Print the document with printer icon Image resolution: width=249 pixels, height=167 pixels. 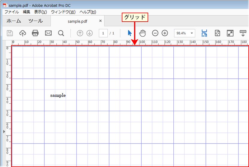pos(35,33)
